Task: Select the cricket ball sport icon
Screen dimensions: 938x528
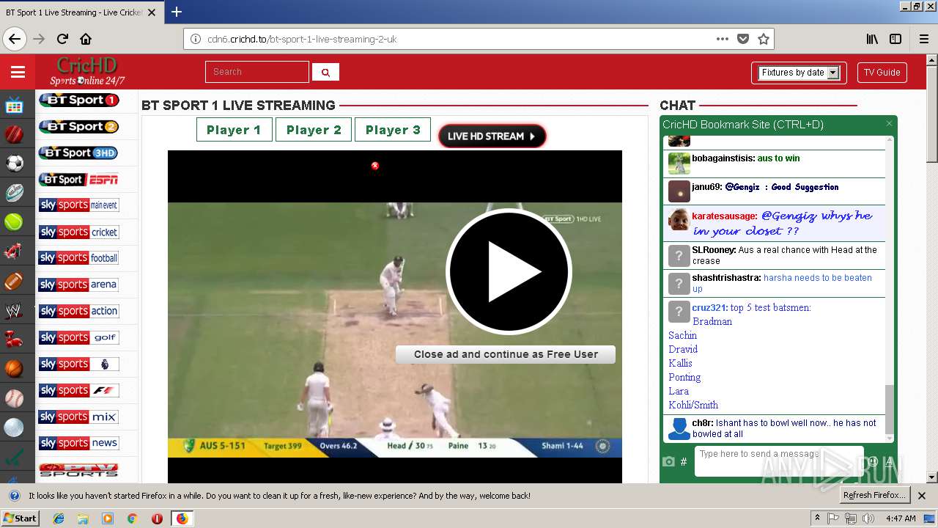Action: [14, 135]
